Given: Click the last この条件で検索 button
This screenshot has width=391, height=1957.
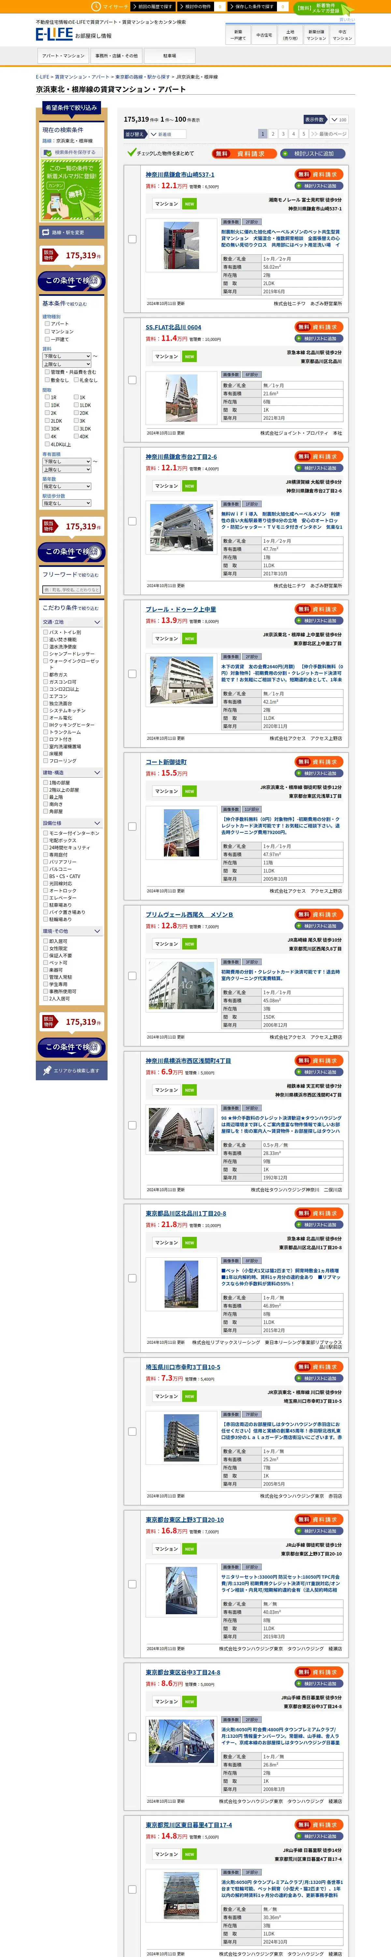Looking at the screenshot, I should tap(72, 1048).
